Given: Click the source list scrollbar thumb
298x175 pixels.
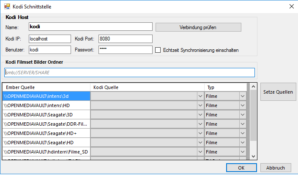Looking at the screenshot, I should 253,115.
